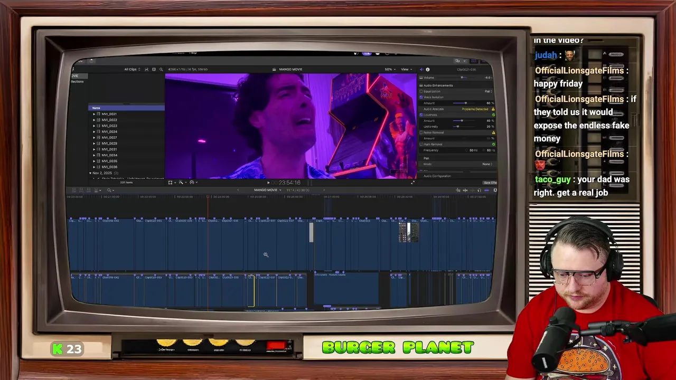Select the 50 Hz frequency radio button
The width and height of the screenshot is (676, 380).
[466, 150]
